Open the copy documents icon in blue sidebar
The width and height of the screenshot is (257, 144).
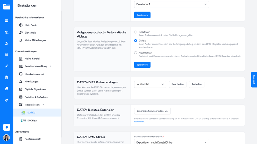coord(7,89)
